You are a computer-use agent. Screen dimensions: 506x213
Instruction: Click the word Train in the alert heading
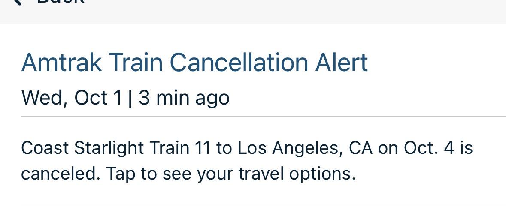[x=136, y=63]
